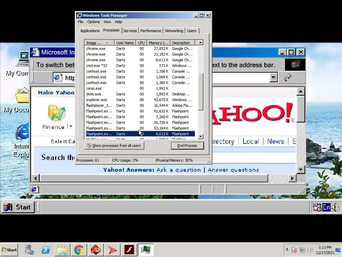The height and width of the screenshot is (257, 342).
Task: Switch to the Users tab
Action: click(192, 31)
